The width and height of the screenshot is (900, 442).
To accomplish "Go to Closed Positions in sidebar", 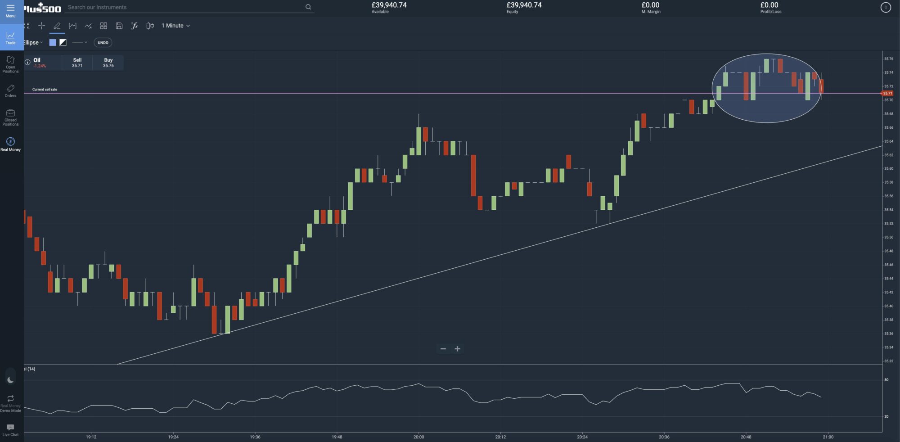I will click(x=10, y=117).
